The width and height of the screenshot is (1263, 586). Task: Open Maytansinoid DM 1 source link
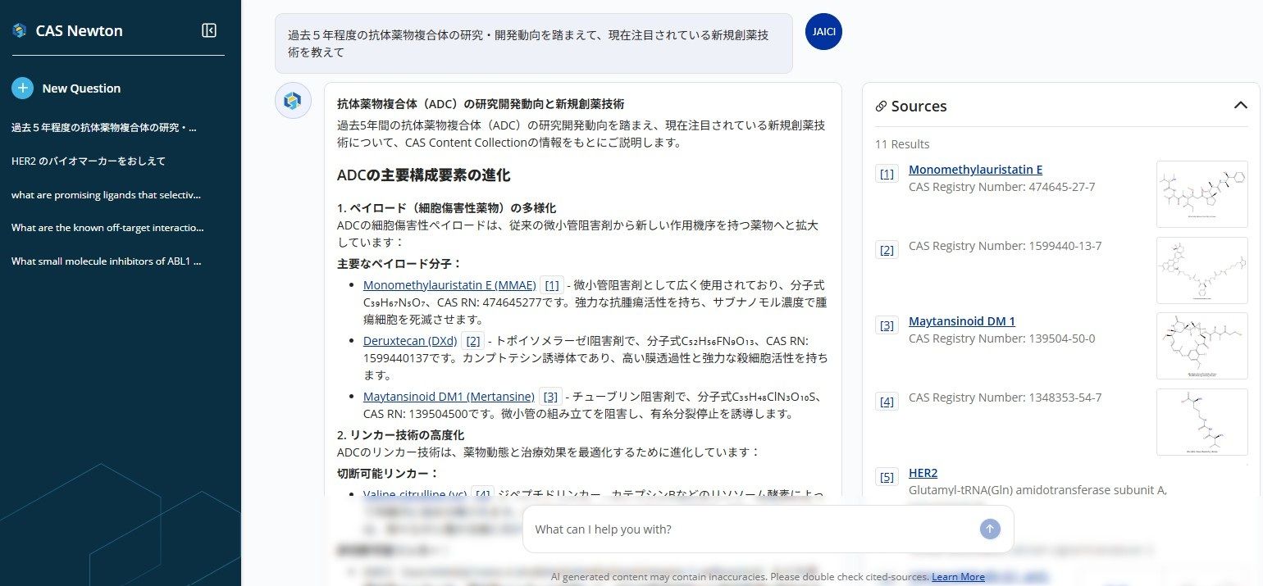click(x=961, y=320)
